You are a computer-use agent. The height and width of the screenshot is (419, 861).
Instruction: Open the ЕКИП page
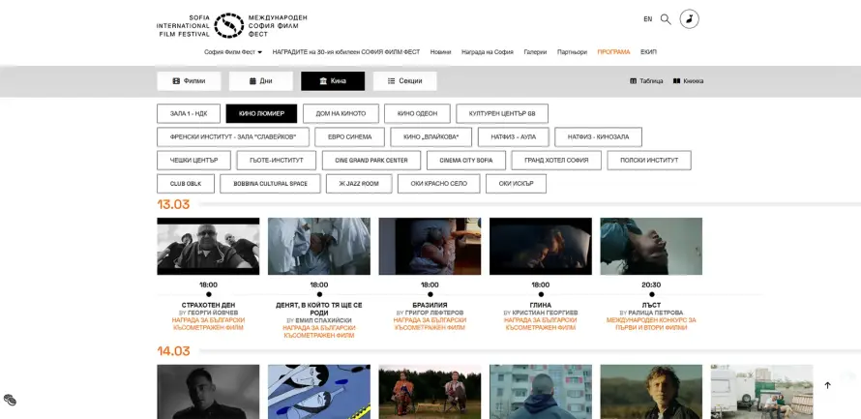click(648, 52)
